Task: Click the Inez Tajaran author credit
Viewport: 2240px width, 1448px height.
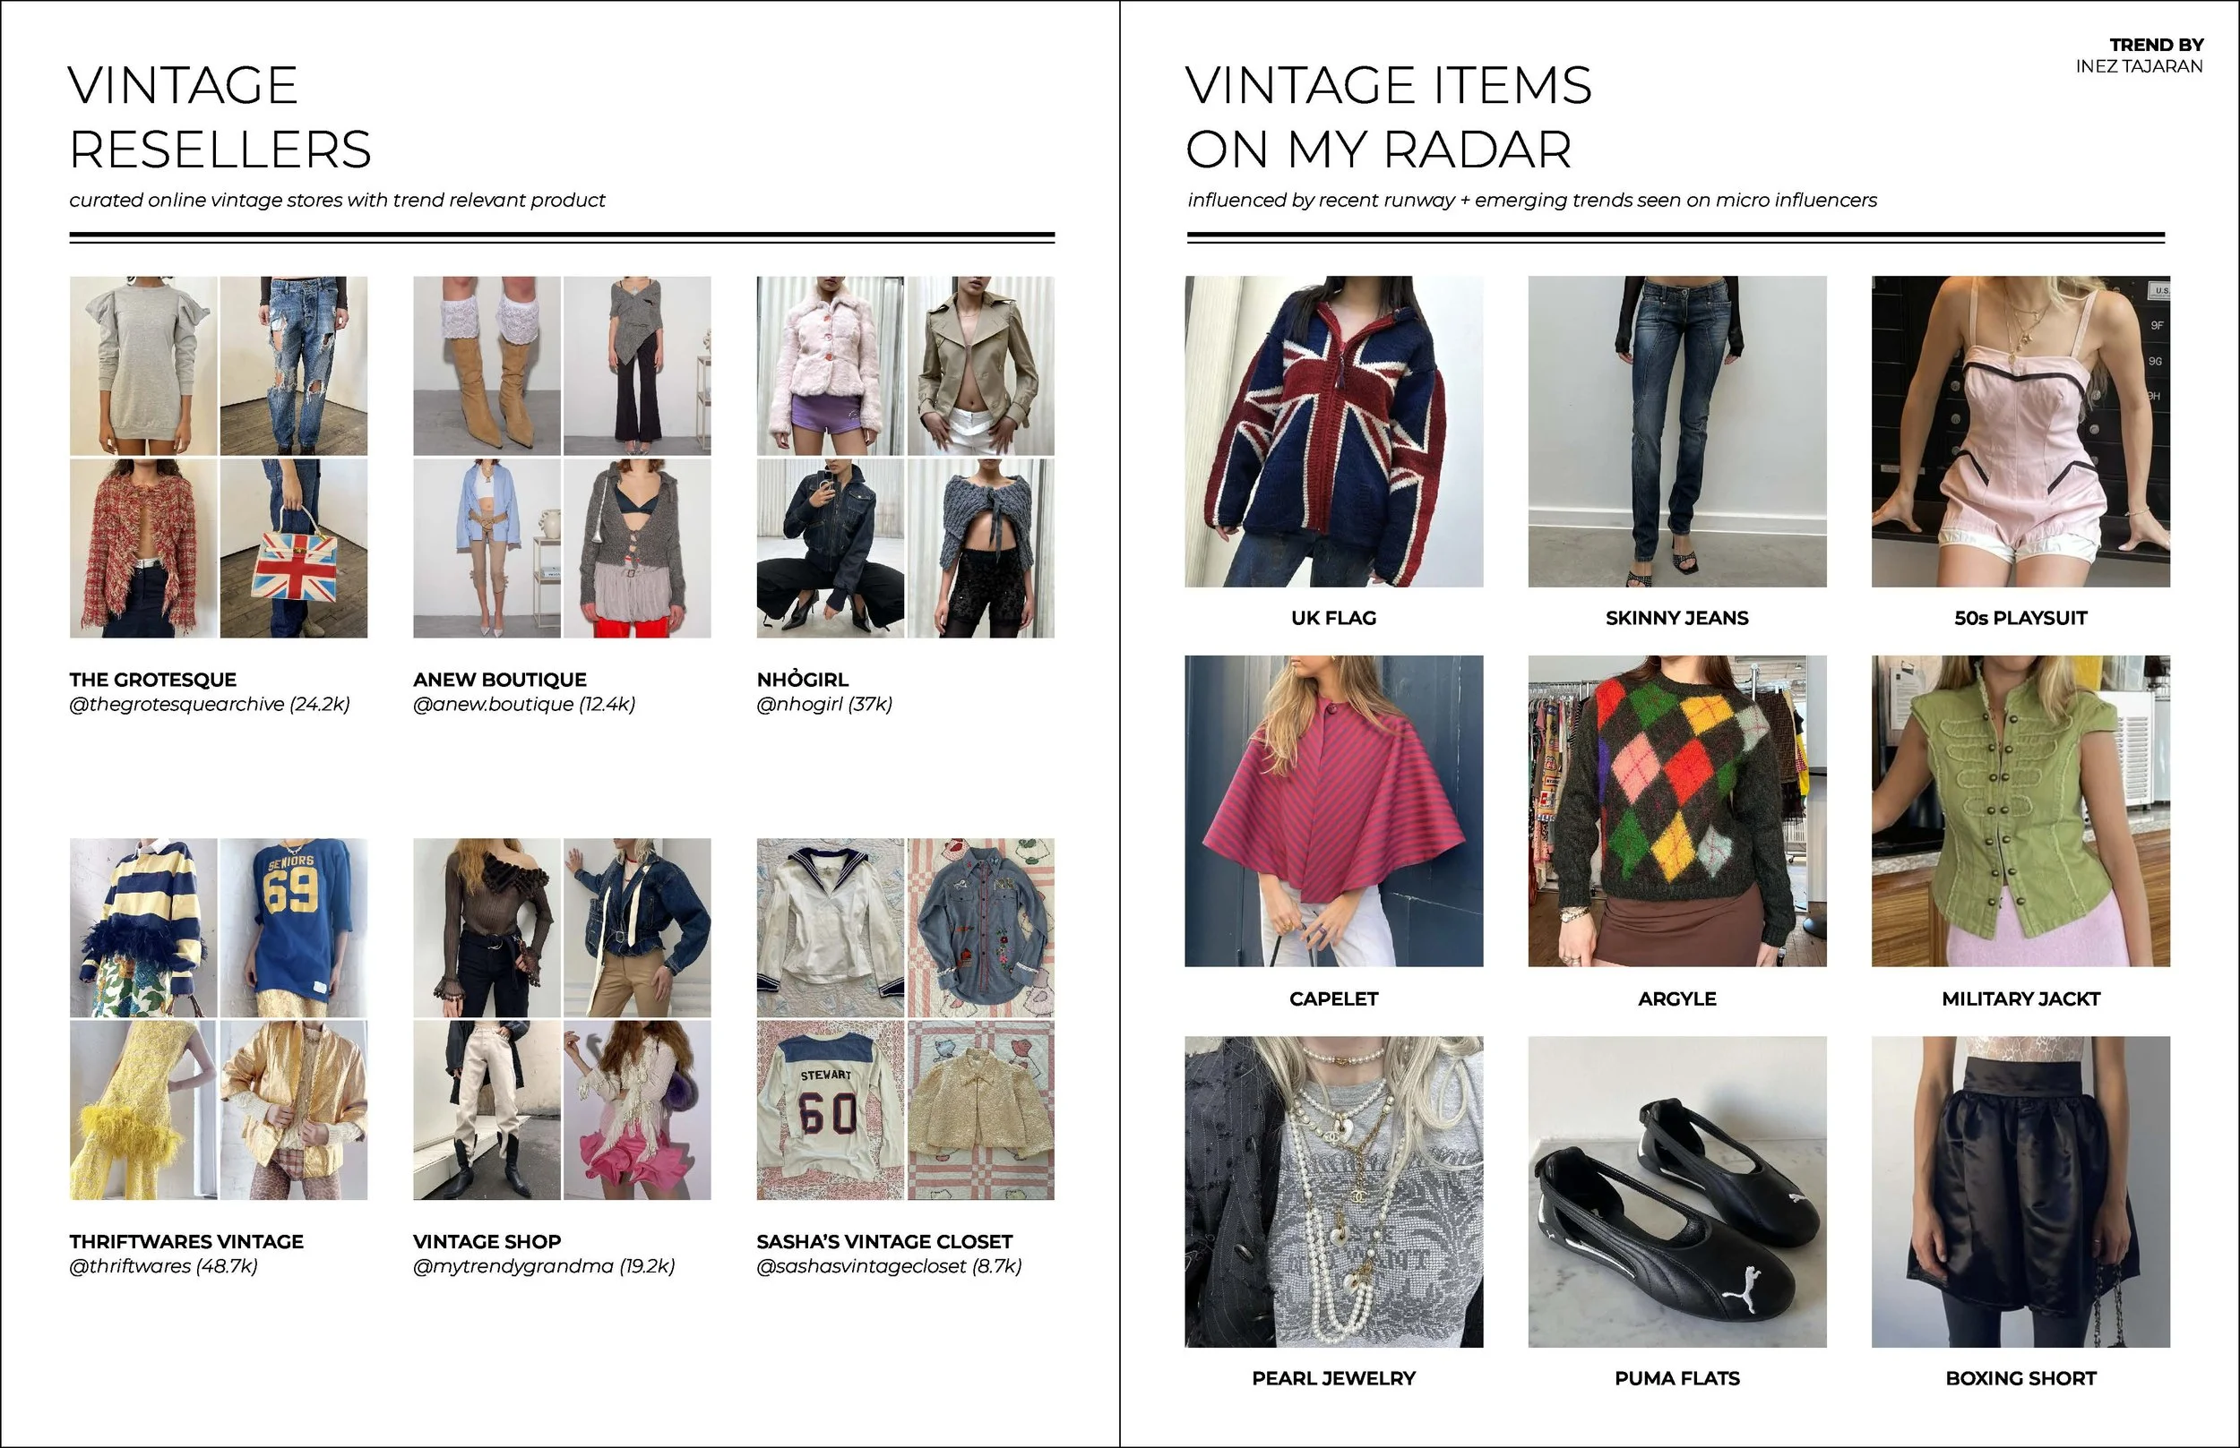Action: [2139, 67]
